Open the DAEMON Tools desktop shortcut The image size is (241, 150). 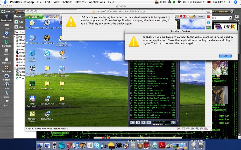pyautogui.click(x=47, y=24)
